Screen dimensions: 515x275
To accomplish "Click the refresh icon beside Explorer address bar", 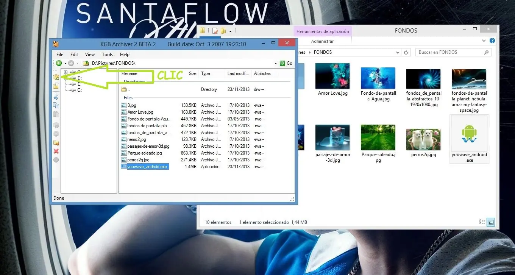I will [x=406, y=52].
